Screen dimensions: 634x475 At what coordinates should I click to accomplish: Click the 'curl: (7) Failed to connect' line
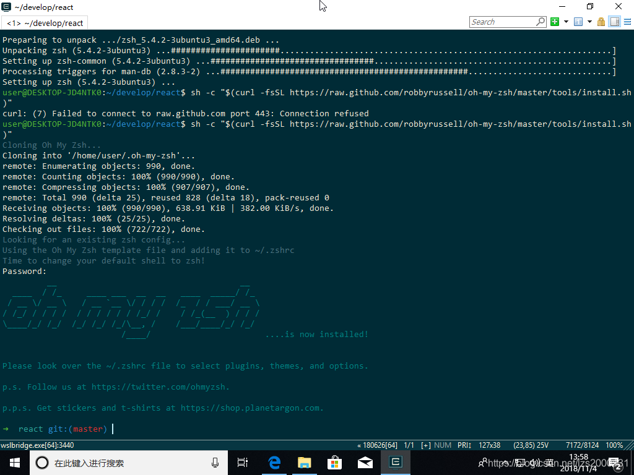[x=186, y=114]
